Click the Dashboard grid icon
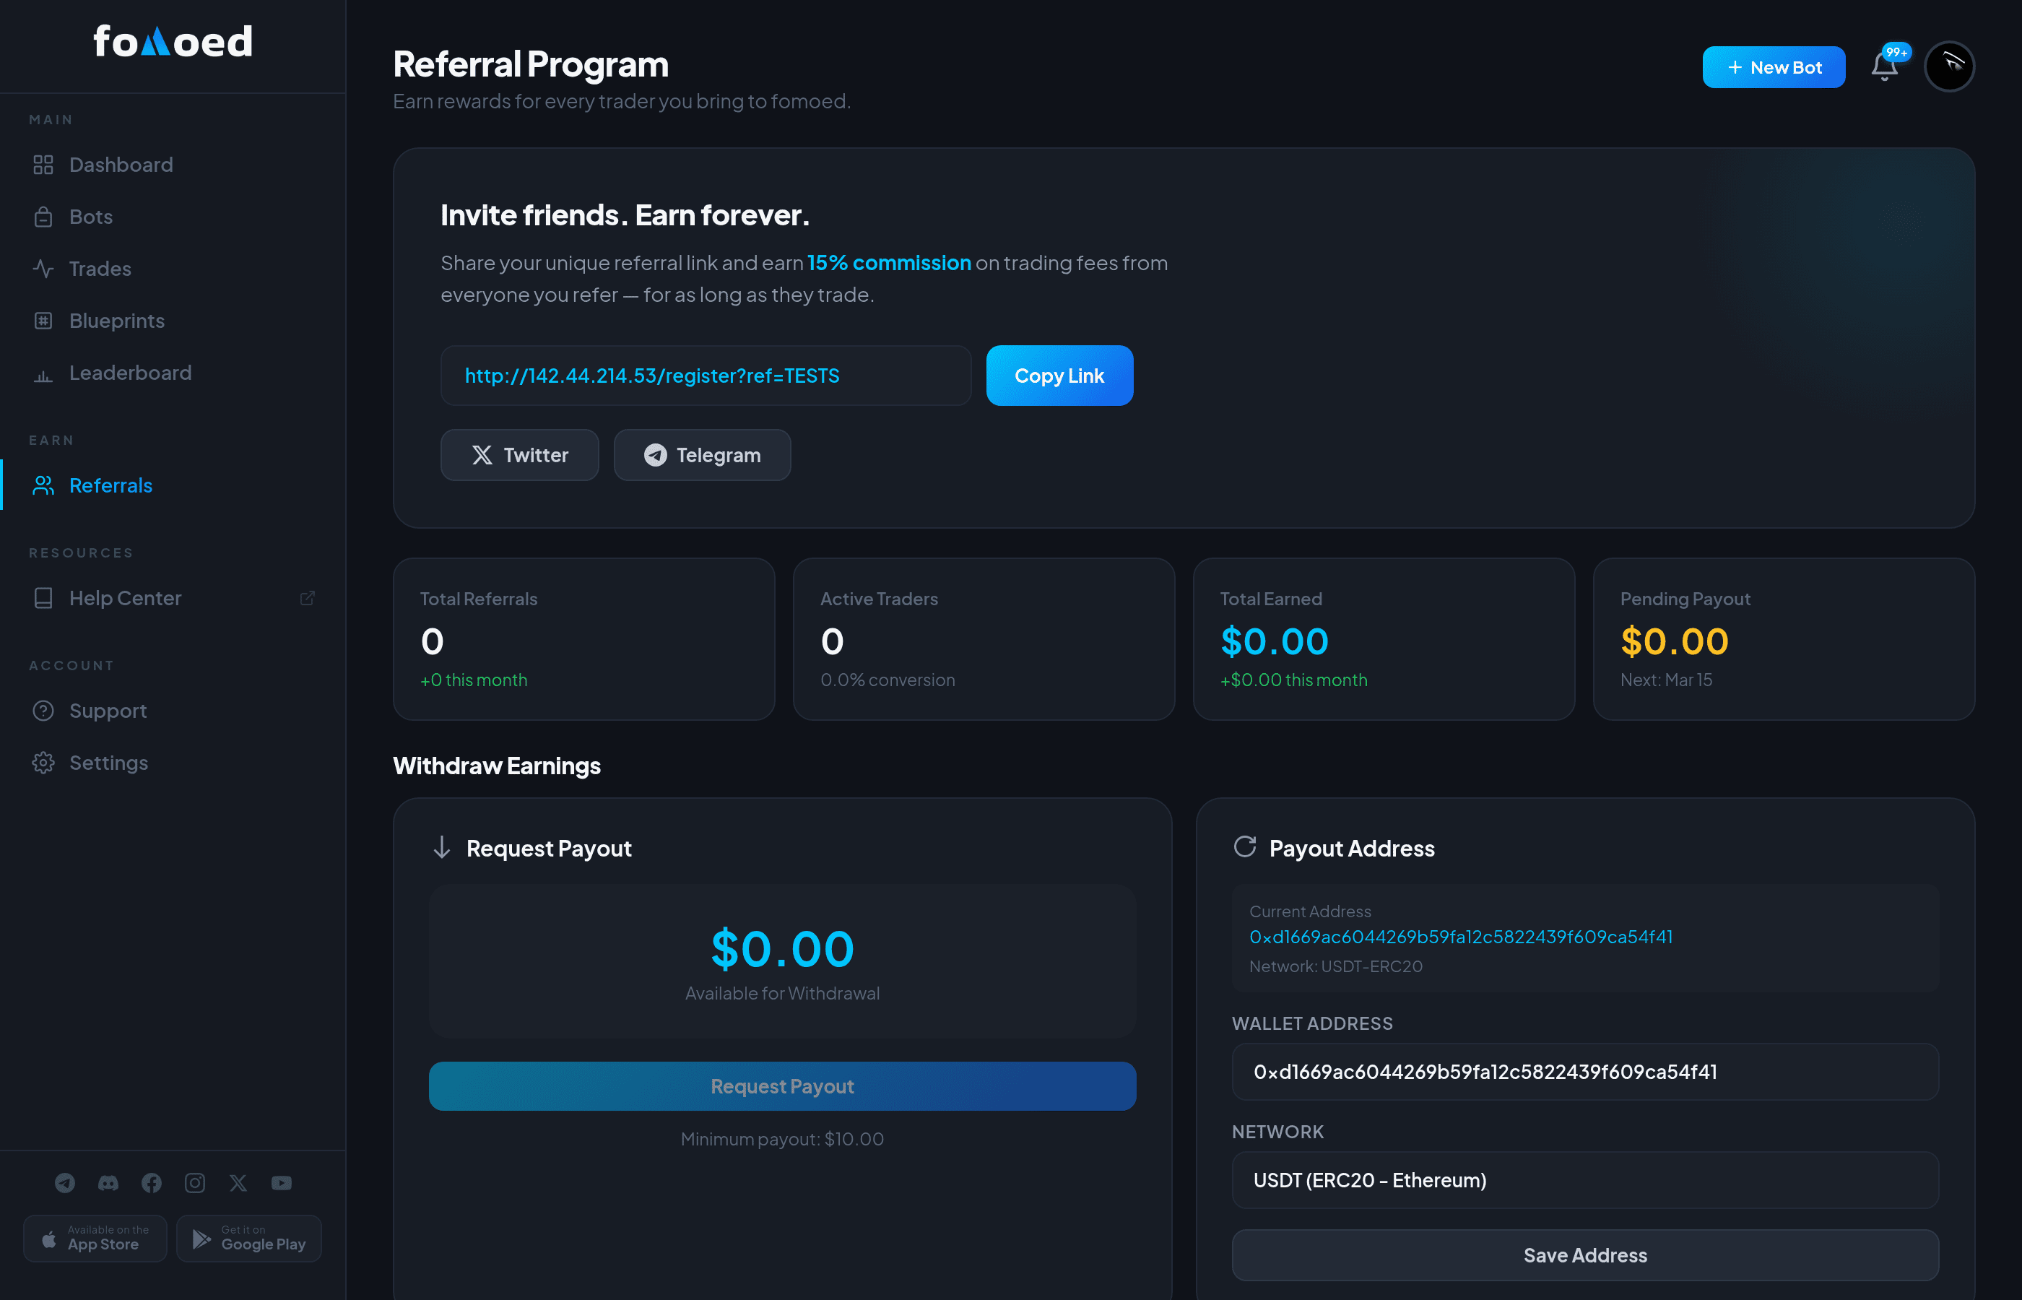This screenshot has height=1300, width=2022. [43, 165]
